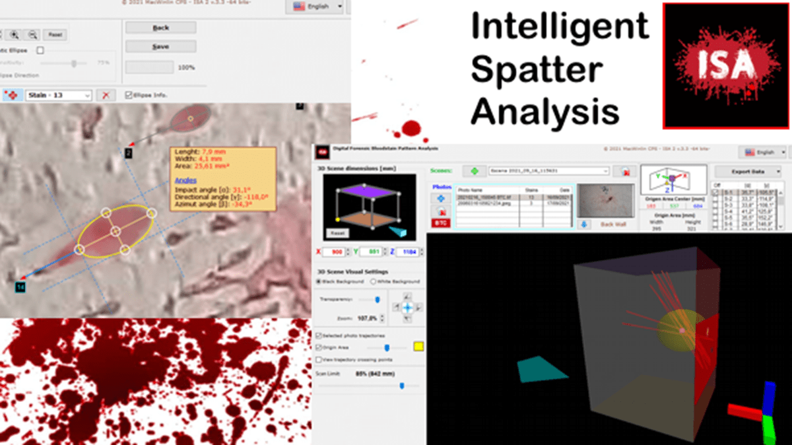Click the Save button
Screen dimensions: 792x445
160,47
